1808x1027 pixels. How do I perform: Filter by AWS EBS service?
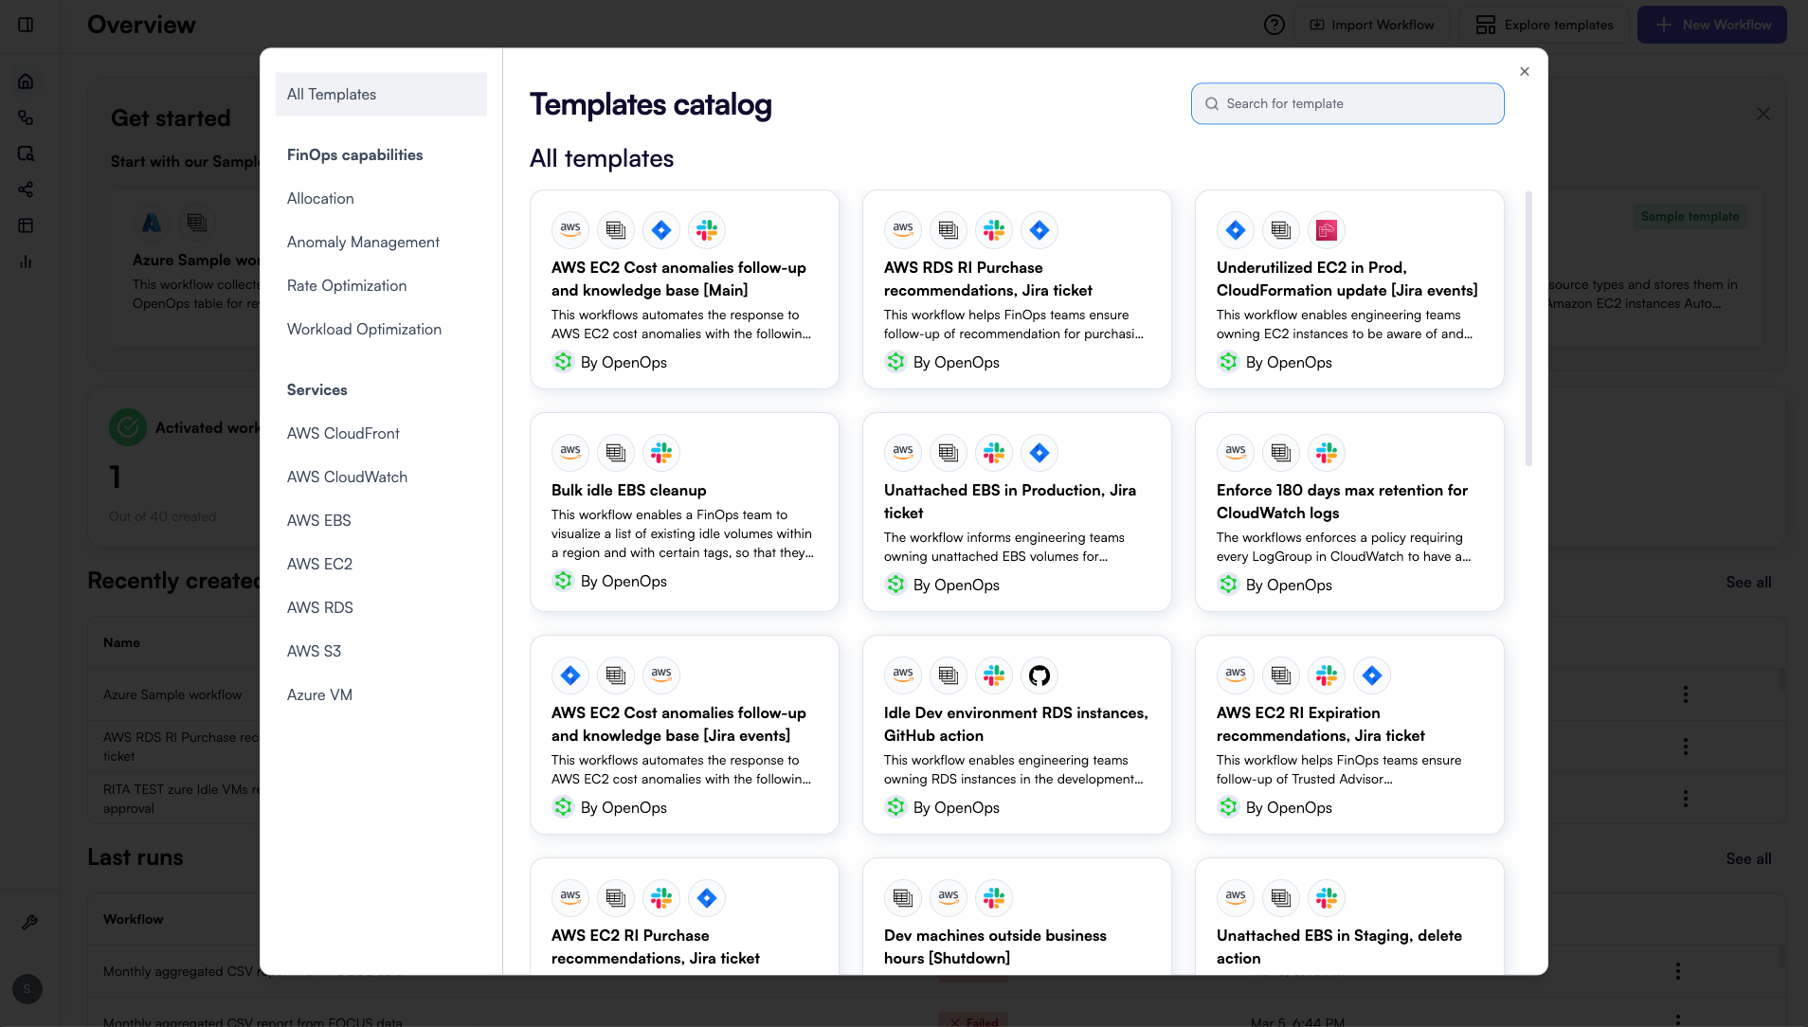point(318,520)
